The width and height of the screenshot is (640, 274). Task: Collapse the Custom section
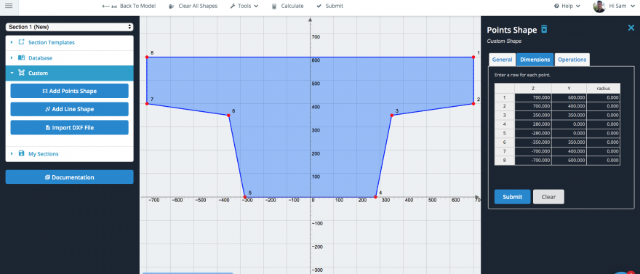click(x=69, y=73)
